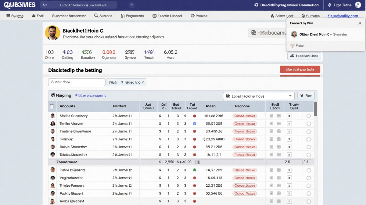Click the avatar in the Triinjev Fanoera row
This screenshot has height=205, width=366.
click(x=53, y=185)
